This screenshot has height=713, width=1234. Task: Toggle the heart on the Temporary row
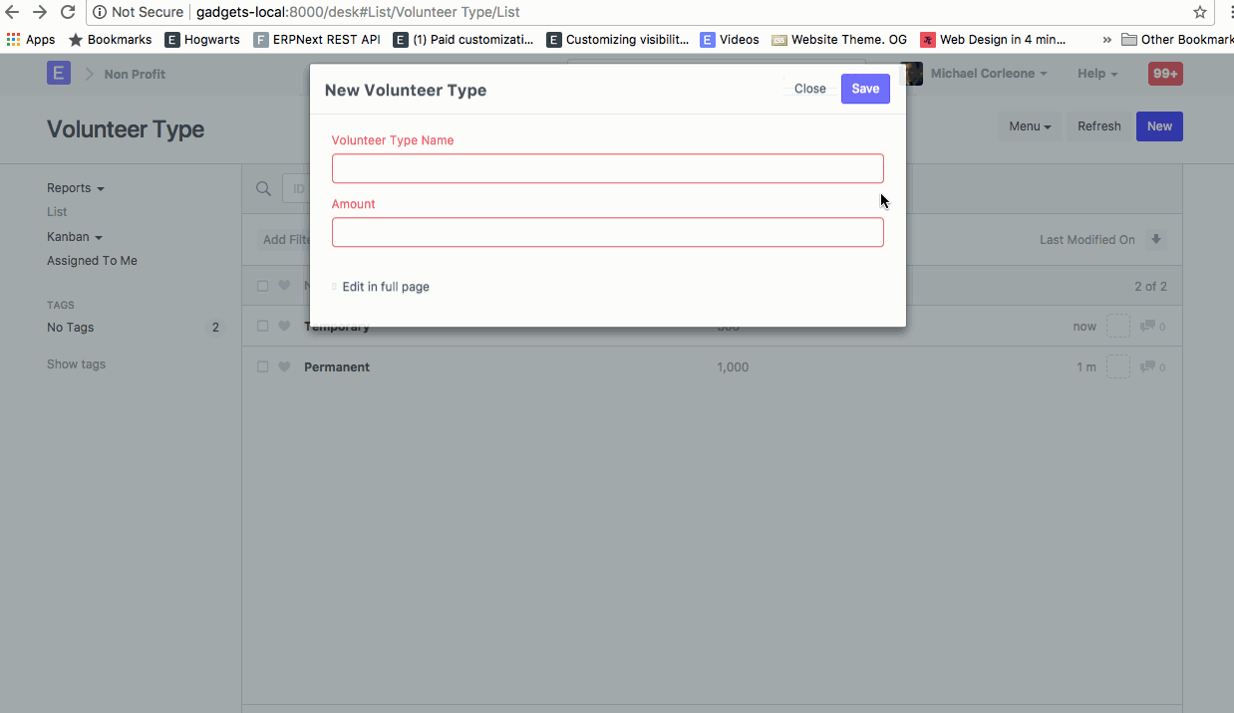click(x=284, y=326)
